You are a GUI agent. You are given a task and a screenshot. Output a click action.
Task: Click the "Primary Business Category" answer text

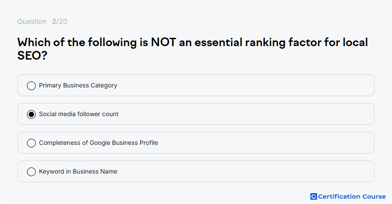click(78, 85)
